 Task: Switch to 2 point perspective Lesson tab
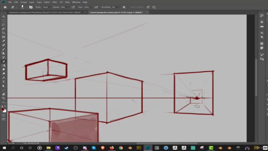(x=116, y=12)
